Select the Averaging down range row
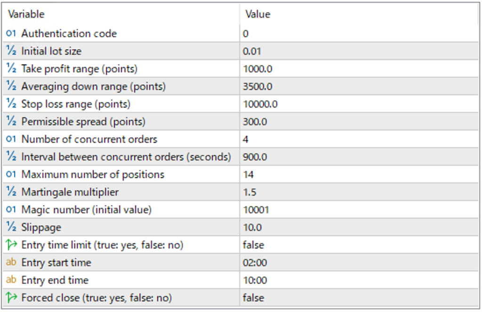 point(93,86)
